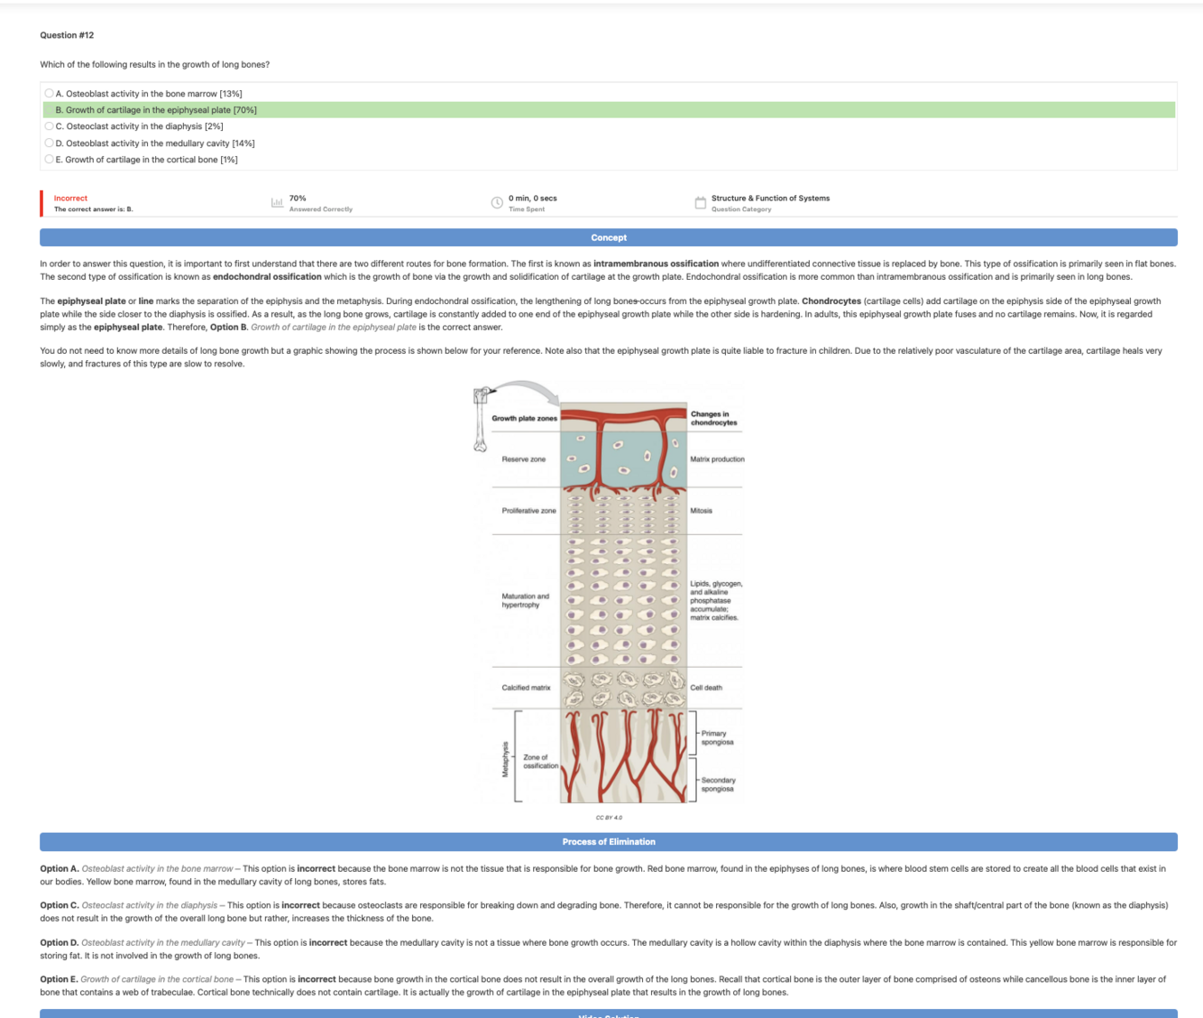Click the '0 min, 0 secs' time value
Viewport: 1203px width, 1018px height.
tap(533, 198)
